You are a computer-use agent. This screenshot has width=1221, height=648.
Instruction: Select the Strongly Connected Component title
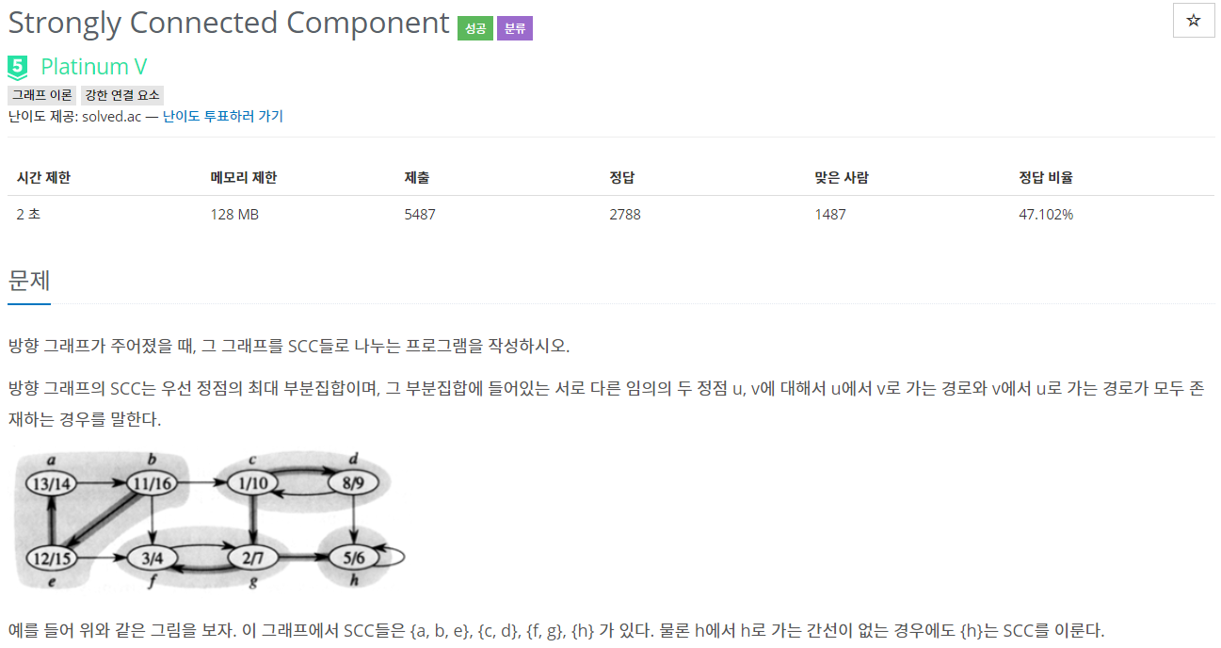(229, 23)
